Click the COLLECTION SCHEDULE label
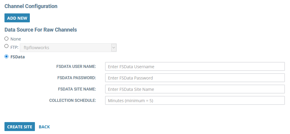 click(x=73, y=100)
